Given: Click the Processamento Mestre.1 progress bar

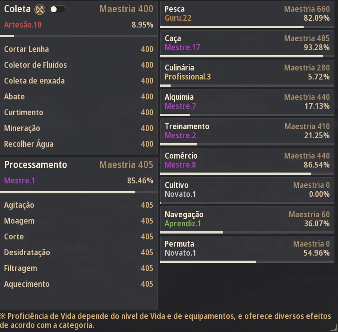Looking at the screenshot, I should pyautogui.click(x=79, y=192).
